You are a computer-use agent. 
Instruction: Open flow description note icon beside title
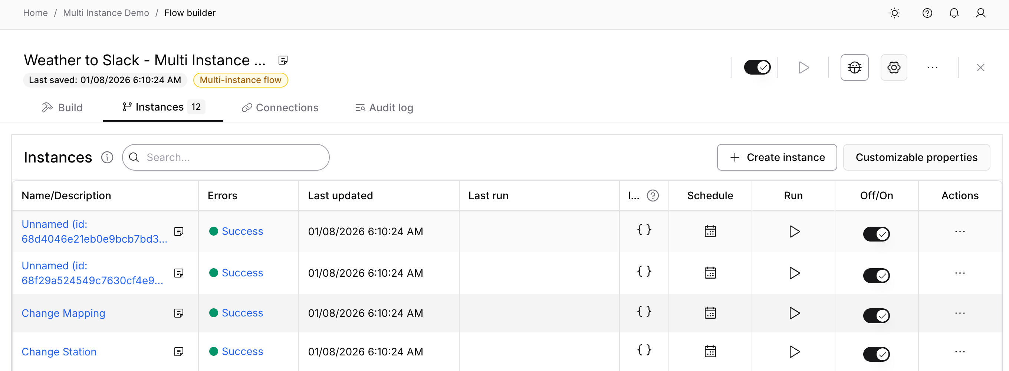[x=283, y=60]
